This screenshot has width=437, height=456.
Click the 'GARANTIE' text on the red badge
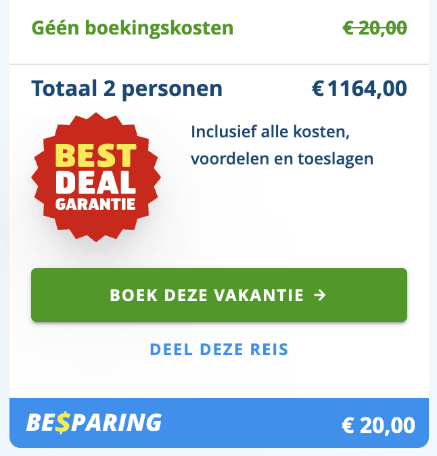[x=95, y=203]
